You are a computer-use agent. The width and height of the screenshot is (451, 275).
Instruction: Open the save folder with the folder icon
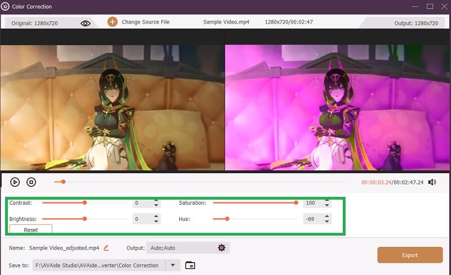pos(190,265)
